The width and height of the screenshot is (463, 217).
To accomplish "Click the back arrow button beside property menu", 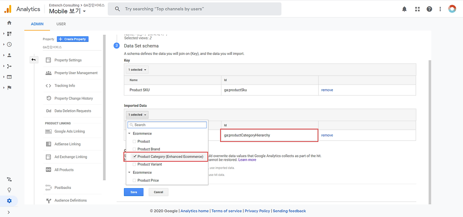I will tap(34, 60).
